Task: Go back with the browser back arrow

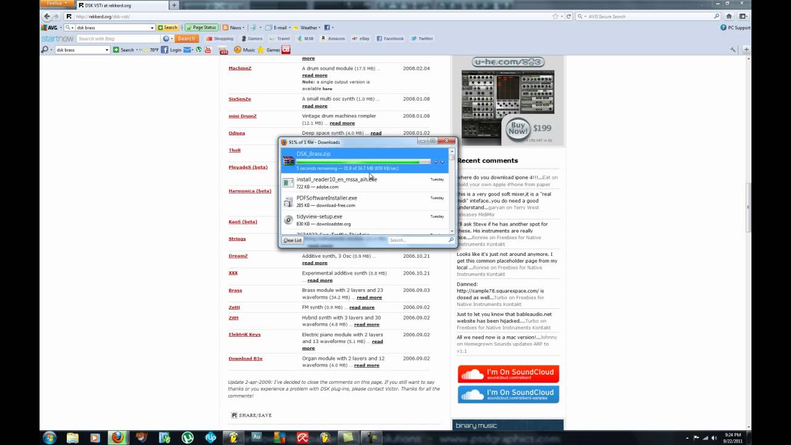Action: click(x=47, y=17)
